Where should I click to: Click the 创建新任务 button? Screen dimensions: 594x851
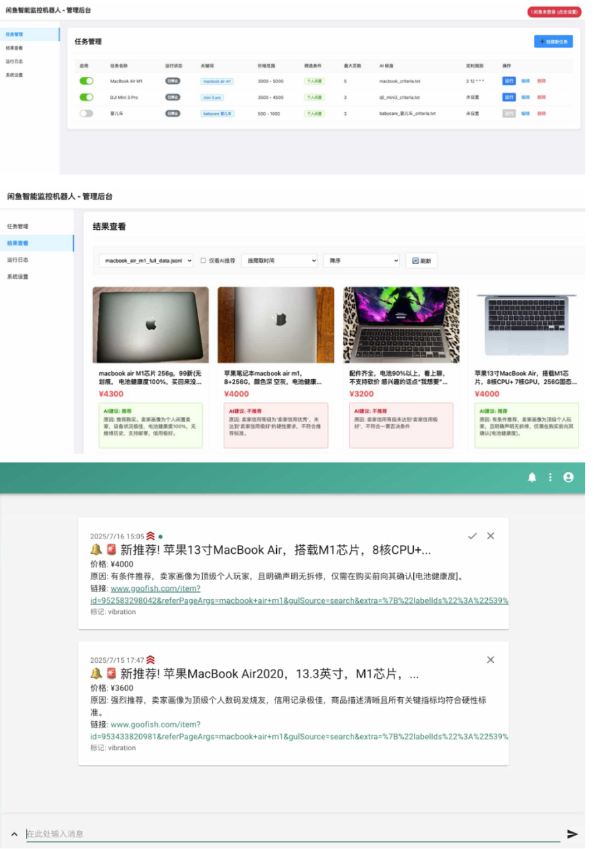(x=554, y=42)
